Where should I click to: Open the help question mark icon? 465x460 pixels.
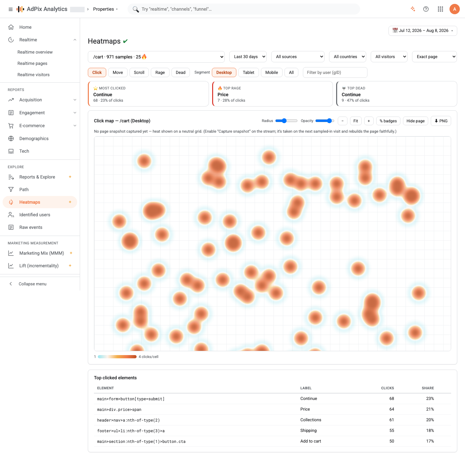click(x=426, y=9)
